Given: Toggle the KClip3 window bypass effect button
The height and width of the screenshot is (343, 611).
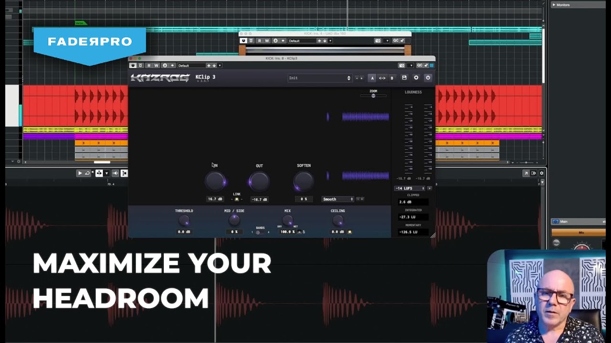Looking at the screenshot, I should (x=141, y=65).
